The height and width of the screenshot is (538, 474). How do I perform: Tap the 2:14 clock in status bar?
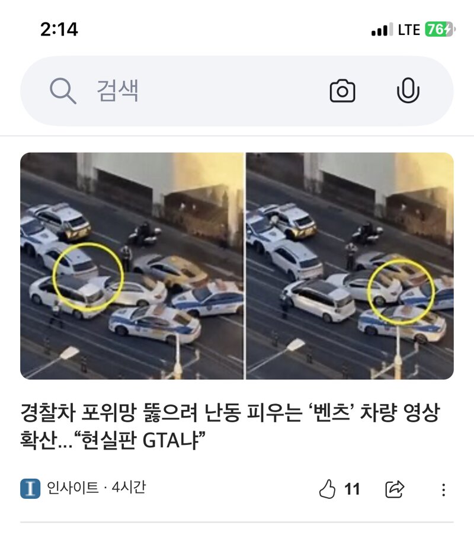[x=59, y=29]
